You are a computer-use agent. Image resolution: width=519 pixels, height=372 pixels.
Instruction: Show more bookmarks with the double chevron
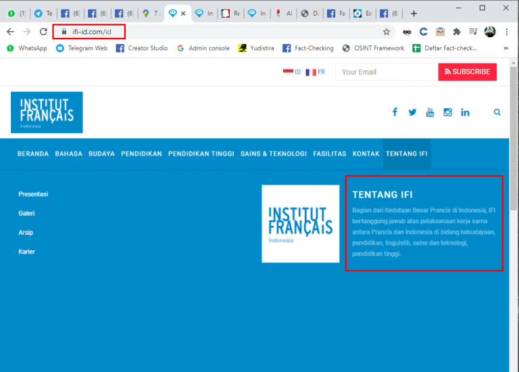[x=505, y=49]
